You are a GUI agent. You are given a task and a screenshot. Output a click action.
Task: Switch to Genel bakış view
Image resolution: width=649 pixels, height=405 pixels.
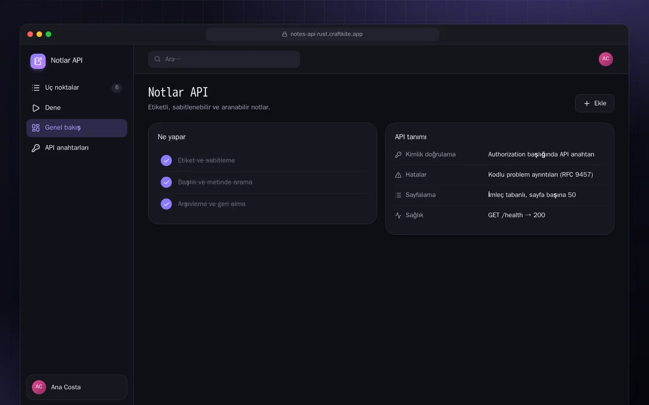click(x=77, y=128)
